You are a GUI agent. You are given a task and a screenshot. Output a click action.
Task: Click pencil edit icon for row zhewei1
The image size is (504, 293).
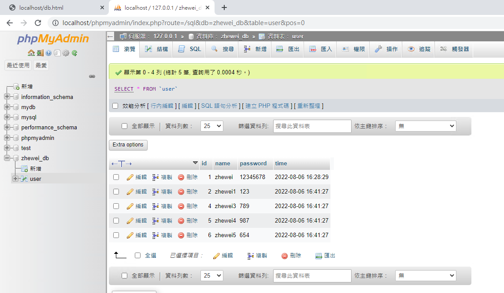(x=130, y=192)
